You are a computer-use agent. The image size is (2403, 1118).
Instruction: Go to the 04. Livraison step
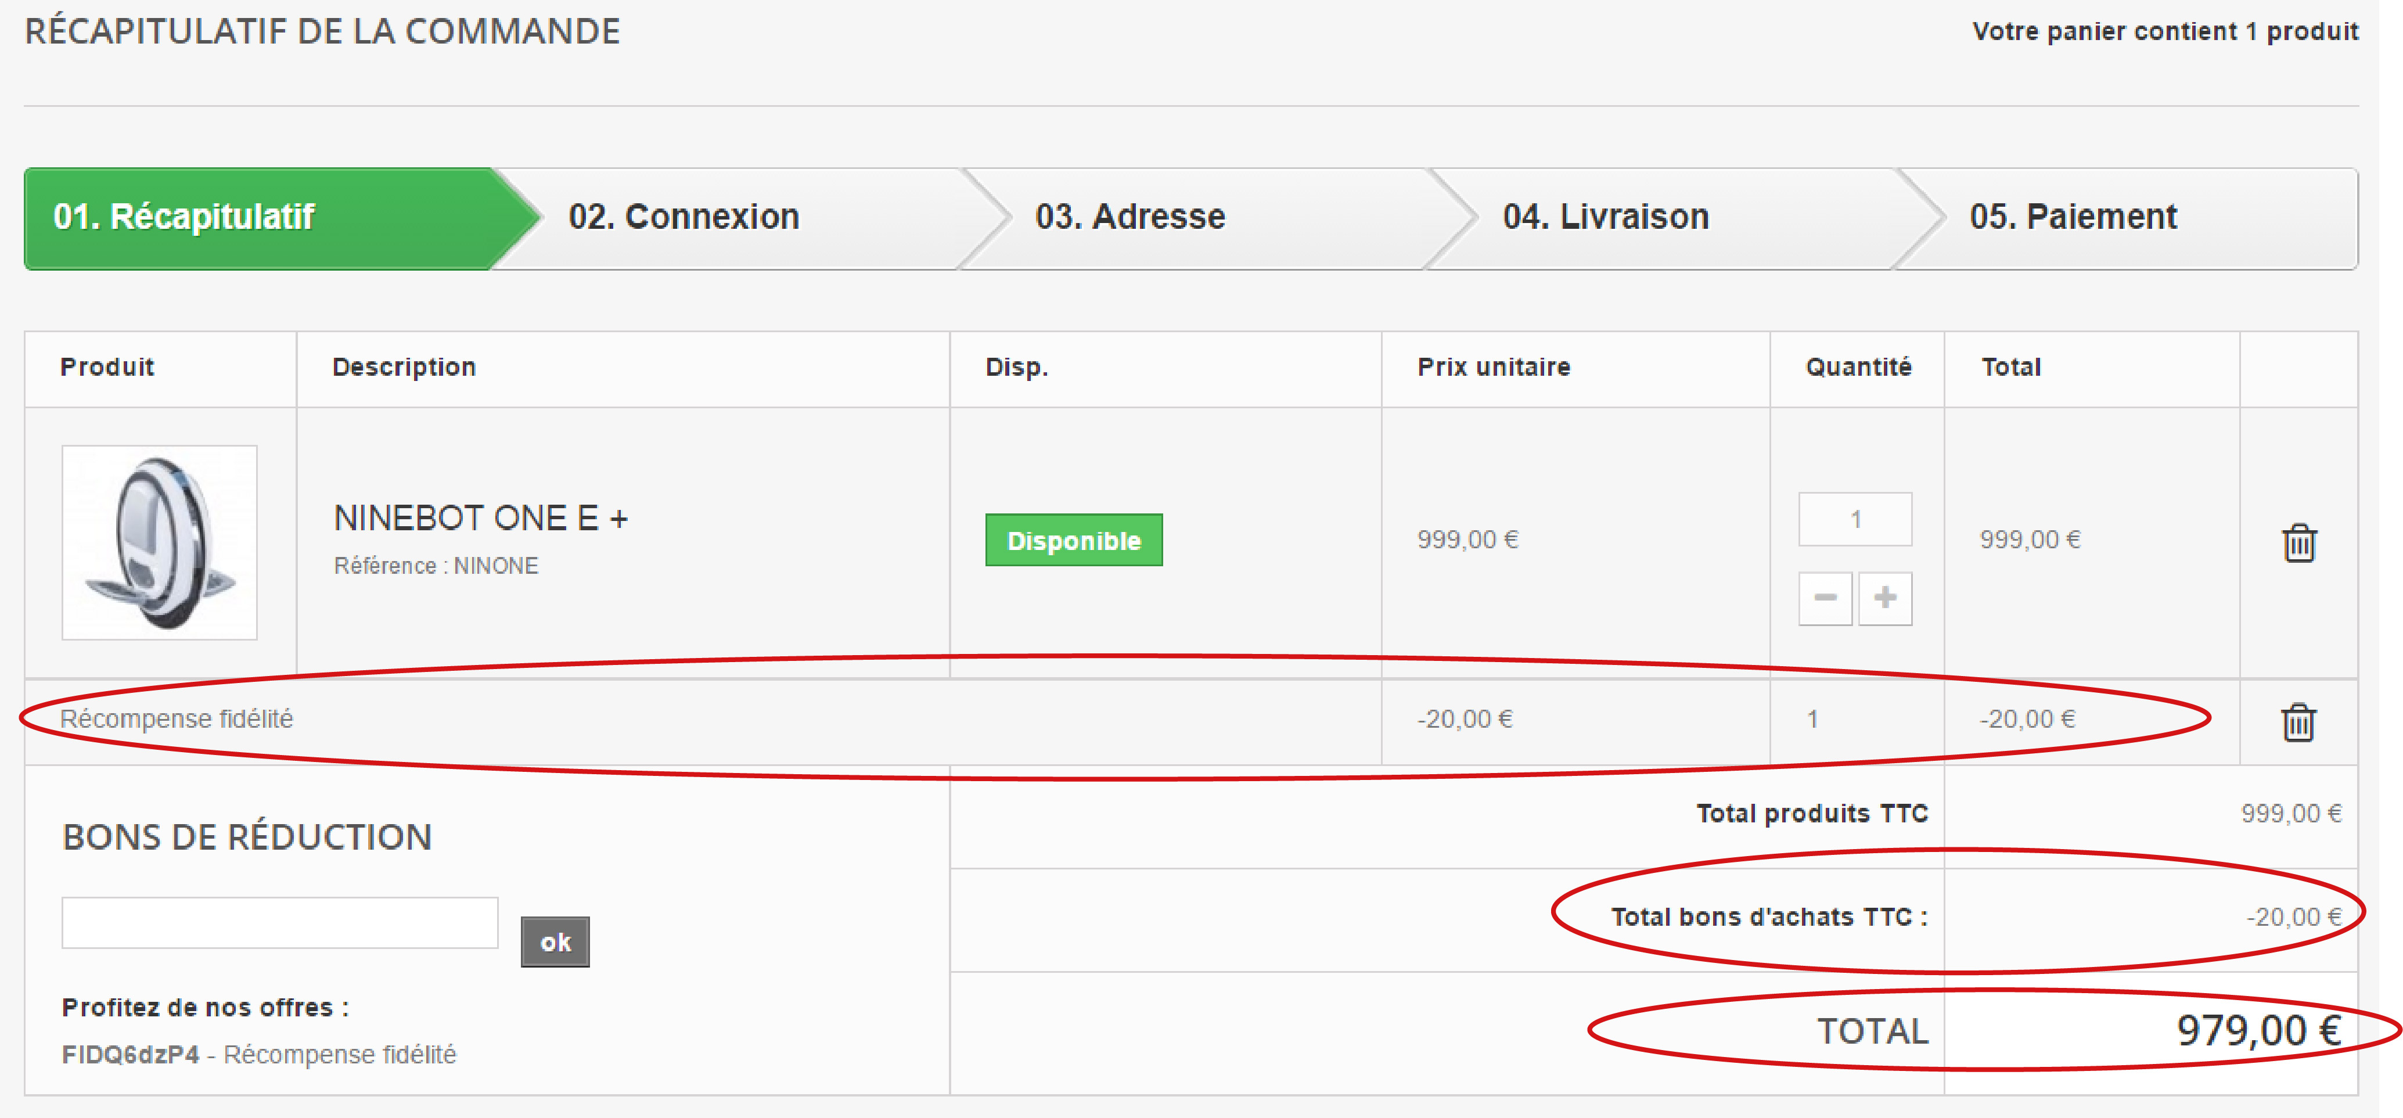coord(1606,217)
